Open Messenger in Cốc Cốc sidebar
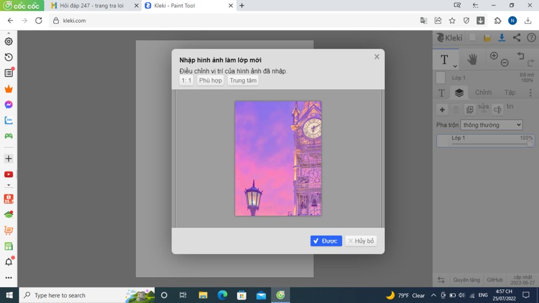 [x=8, y=105]
